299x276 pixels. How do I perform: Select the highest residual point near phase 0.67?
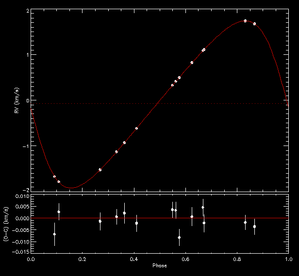point(203,207)
